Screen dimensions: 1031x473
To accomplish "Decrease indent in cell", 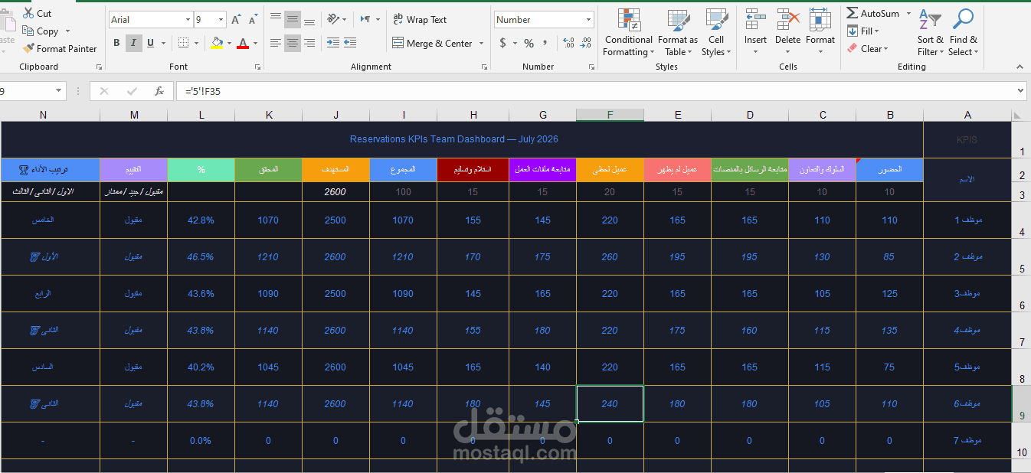I will pyautogui.click(x=332, y=43).
